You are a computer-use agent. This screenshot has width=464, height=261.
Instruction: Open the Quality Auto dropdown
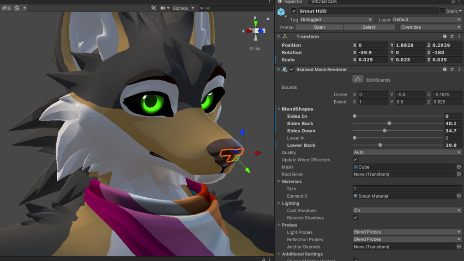point(407,152)
